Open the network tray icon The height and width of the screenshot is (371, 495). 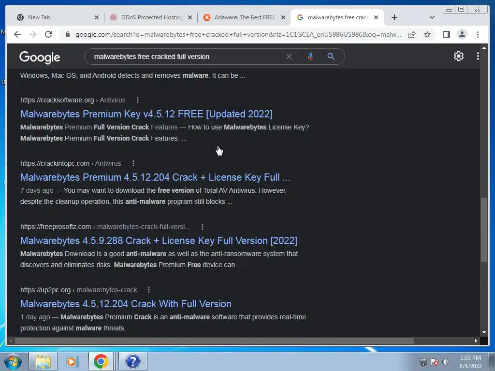pyautogui.click(x=422, y=362)
